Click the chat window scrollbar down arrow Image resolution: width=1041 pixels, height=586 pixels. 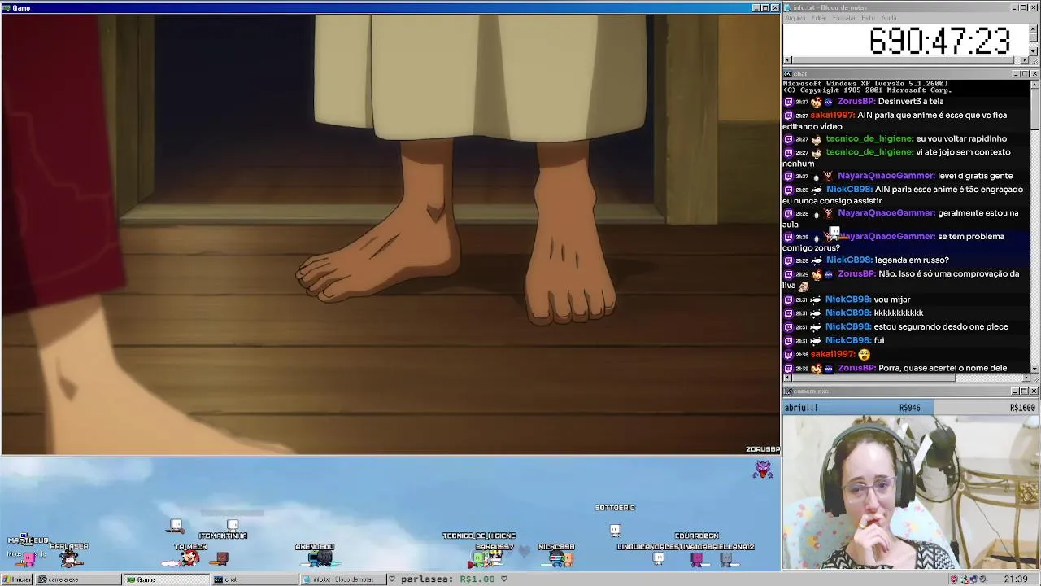(x=1034, y=369)
